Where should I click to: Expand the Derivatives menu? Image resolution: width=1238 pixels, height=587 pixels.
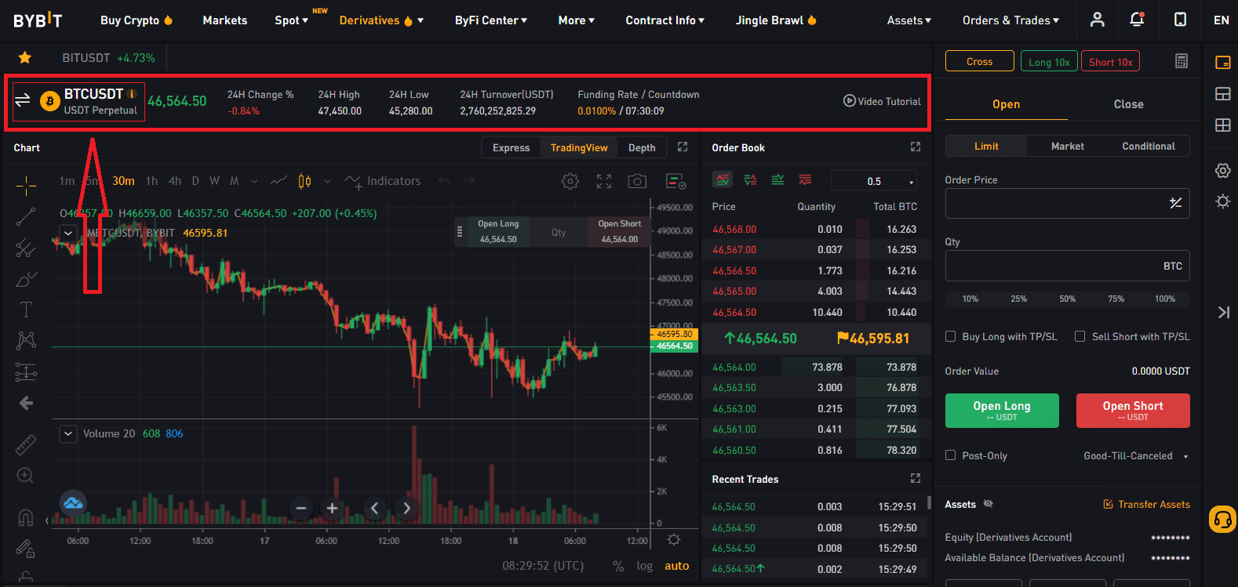click(x=381, y=20)
